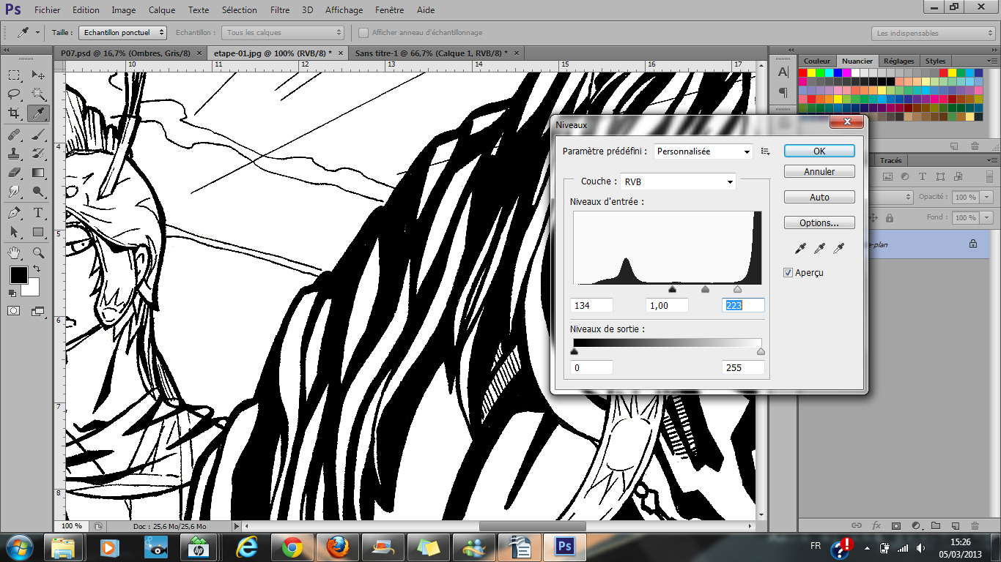
Task: Toggle the Aperçu preview checkbox
Action: tap(788, 273)
